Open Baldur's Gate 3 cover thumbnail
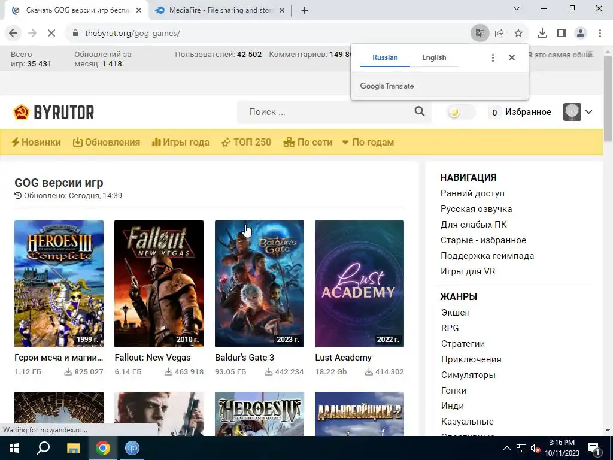The image size is (613, 460). coord(259,283)
